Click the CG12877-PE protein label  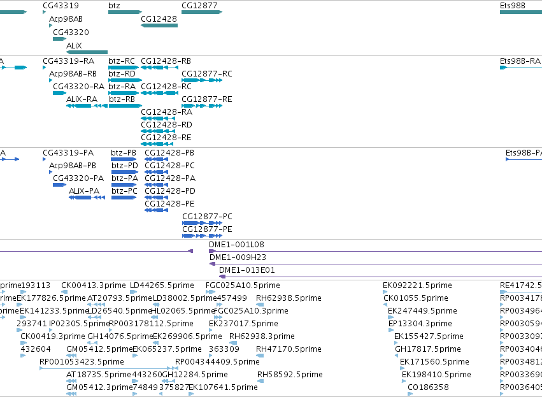(208, 229)
